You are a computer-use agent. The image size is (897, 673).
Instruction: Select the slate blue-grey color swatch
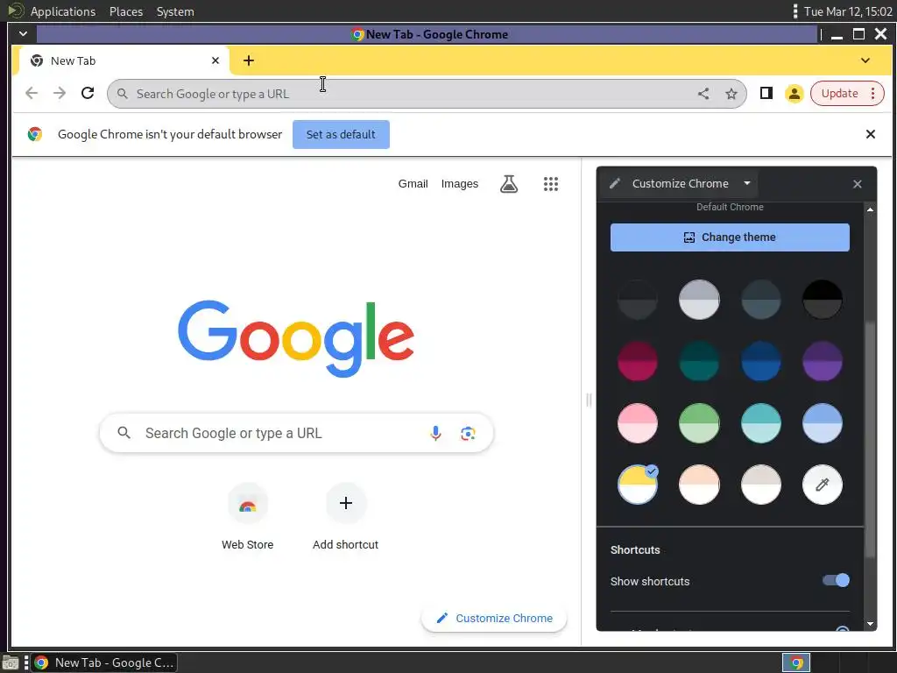point(761,300)
